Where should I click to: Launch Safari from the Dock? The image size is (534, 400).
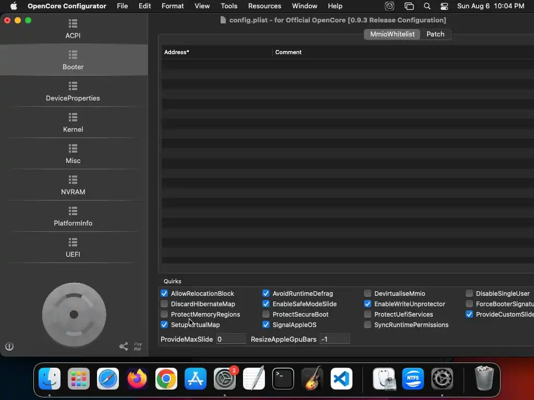click(108, 379)
